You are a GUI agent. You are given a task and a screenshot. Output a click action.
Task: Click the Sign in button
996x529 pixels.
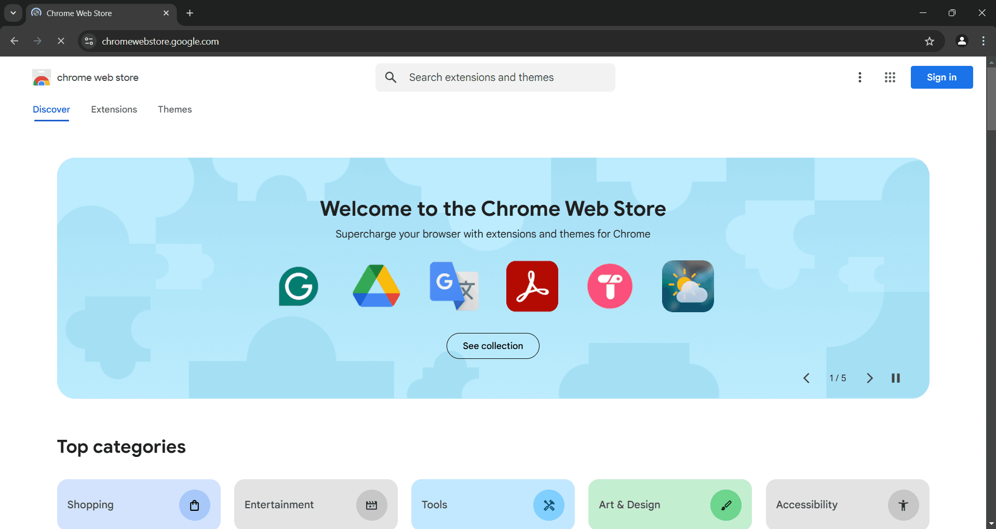click(941, 77)
